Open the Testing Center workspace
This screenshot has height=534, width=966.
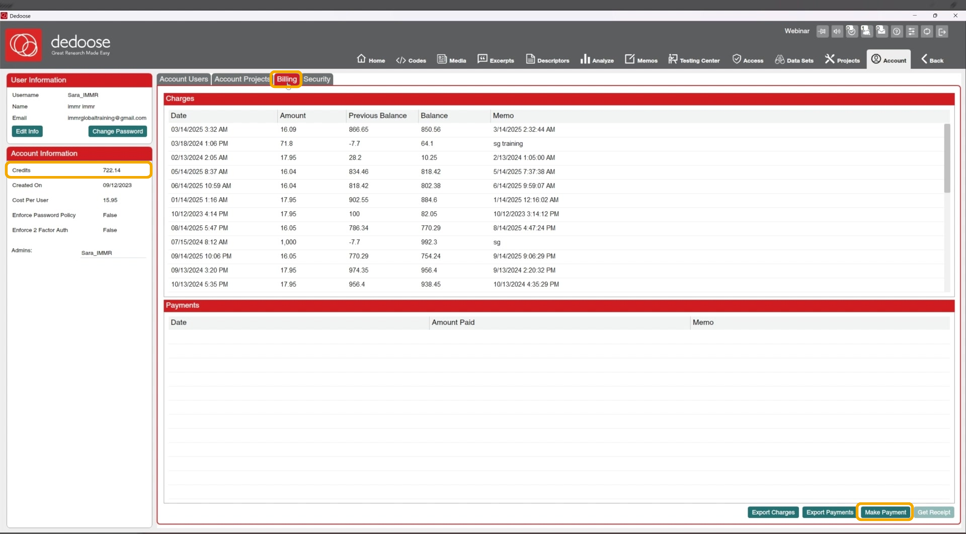694,59
